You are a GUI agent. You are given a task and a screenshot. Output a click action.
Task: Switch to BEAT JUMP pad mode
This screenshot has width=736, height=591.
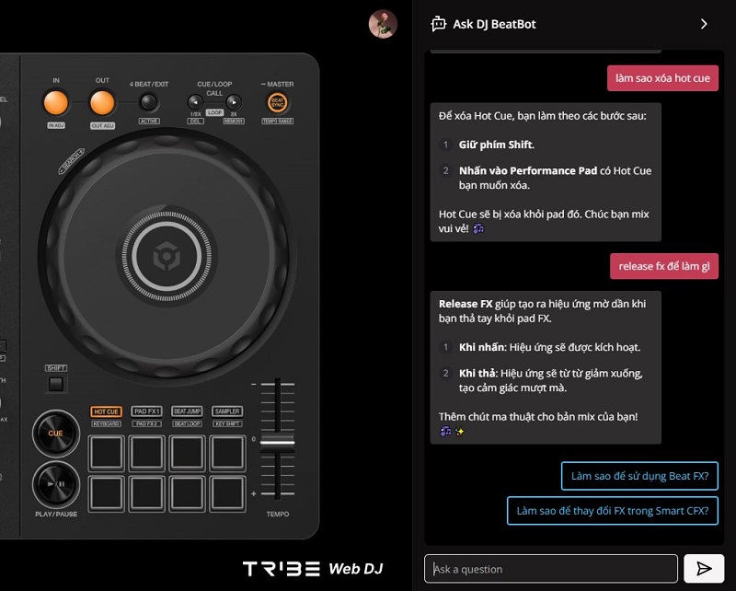point(188,411)
